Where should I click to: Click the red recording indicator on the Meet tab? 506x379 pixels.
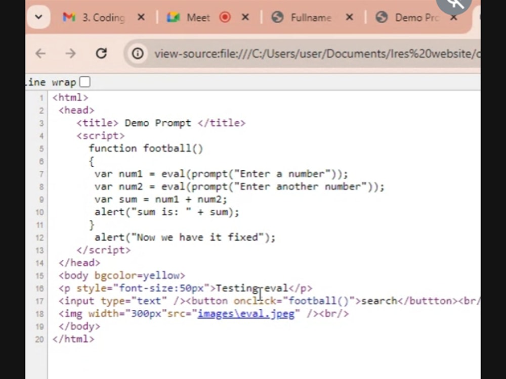[225, 17]
